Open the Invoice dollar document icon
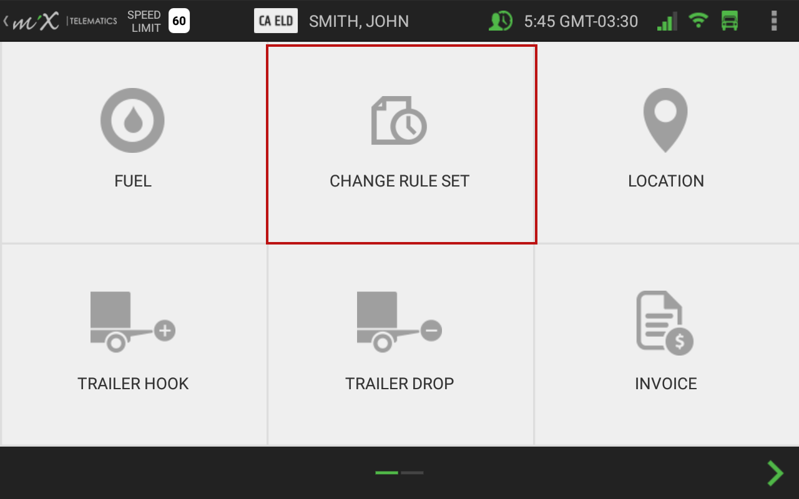Screen dimensions: 799x499 pos(665,323)
